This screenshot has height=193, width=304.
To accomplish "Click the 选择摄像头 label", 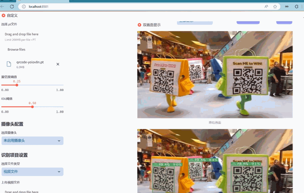I will click(9, 133).
